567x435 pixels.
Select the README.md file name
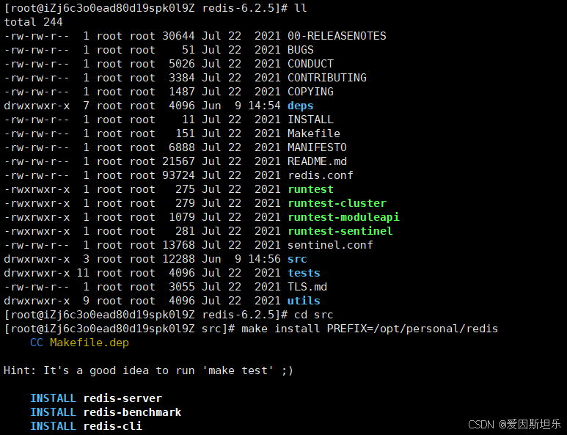(317, 161)
